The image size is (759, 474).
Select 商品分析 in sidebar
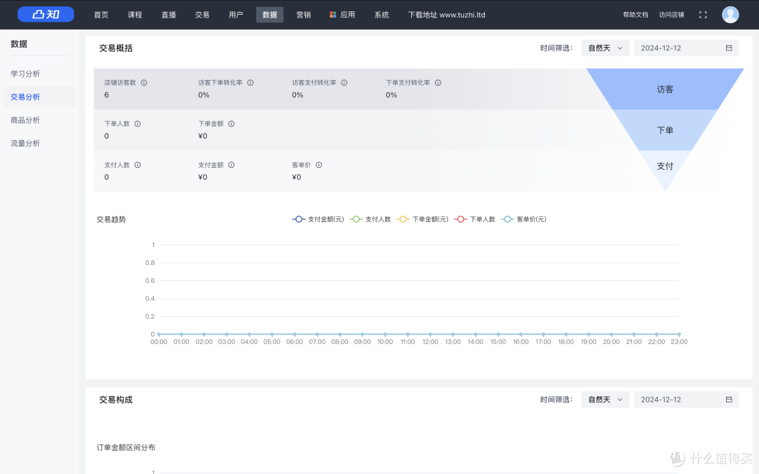(x=39, y=120)
